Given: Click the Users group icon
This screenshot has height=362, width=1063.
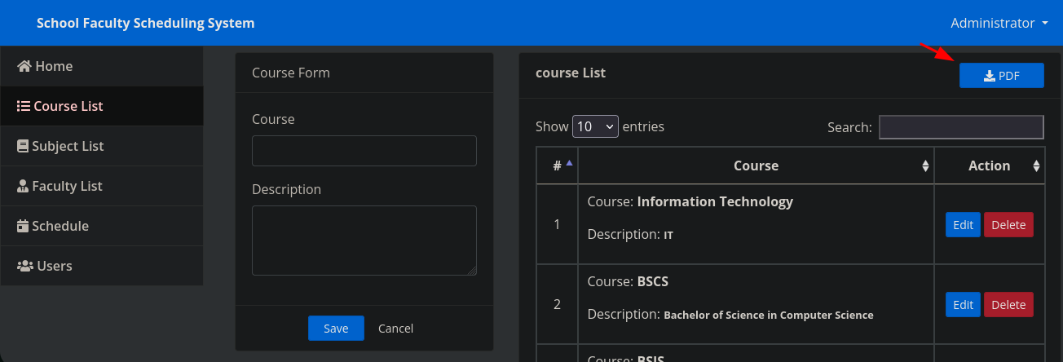Looking at the screenshot, I should tap(25, 266).
